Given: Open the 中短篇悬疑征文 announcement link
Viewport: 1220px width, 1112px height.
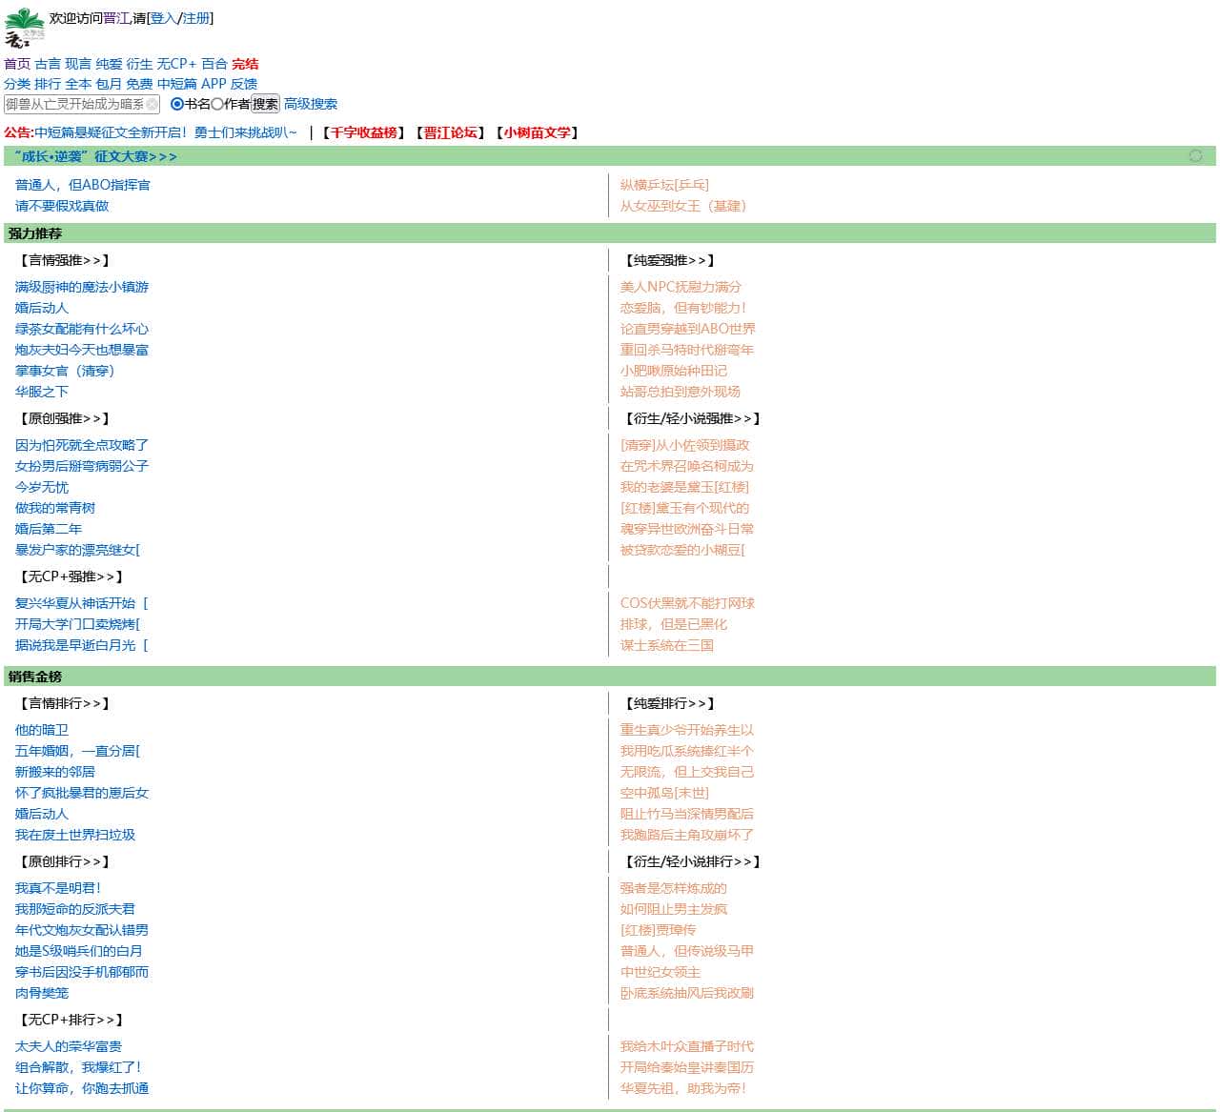Looking at the screenshot, I should pos(165,132).
